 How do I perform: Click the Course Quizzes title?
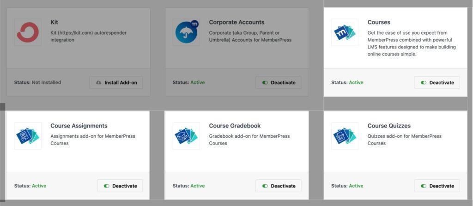pos(389,126)
